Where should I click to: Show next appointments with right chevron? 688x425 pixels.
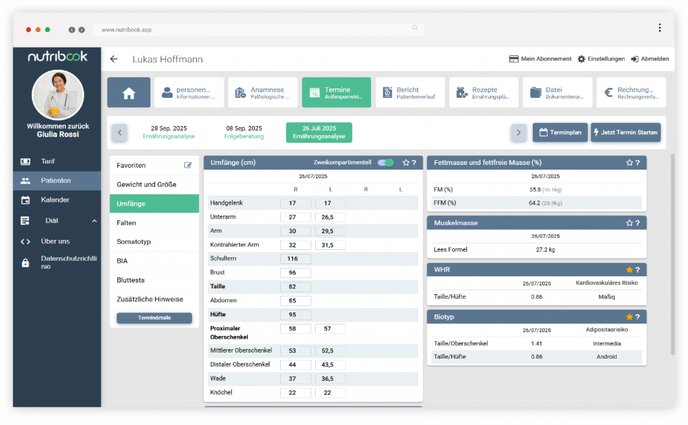[518, 132]
